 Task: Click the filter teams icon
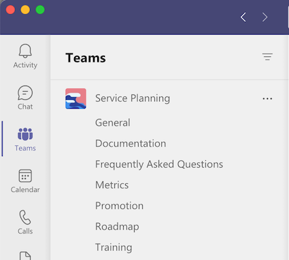coord(267,57)
